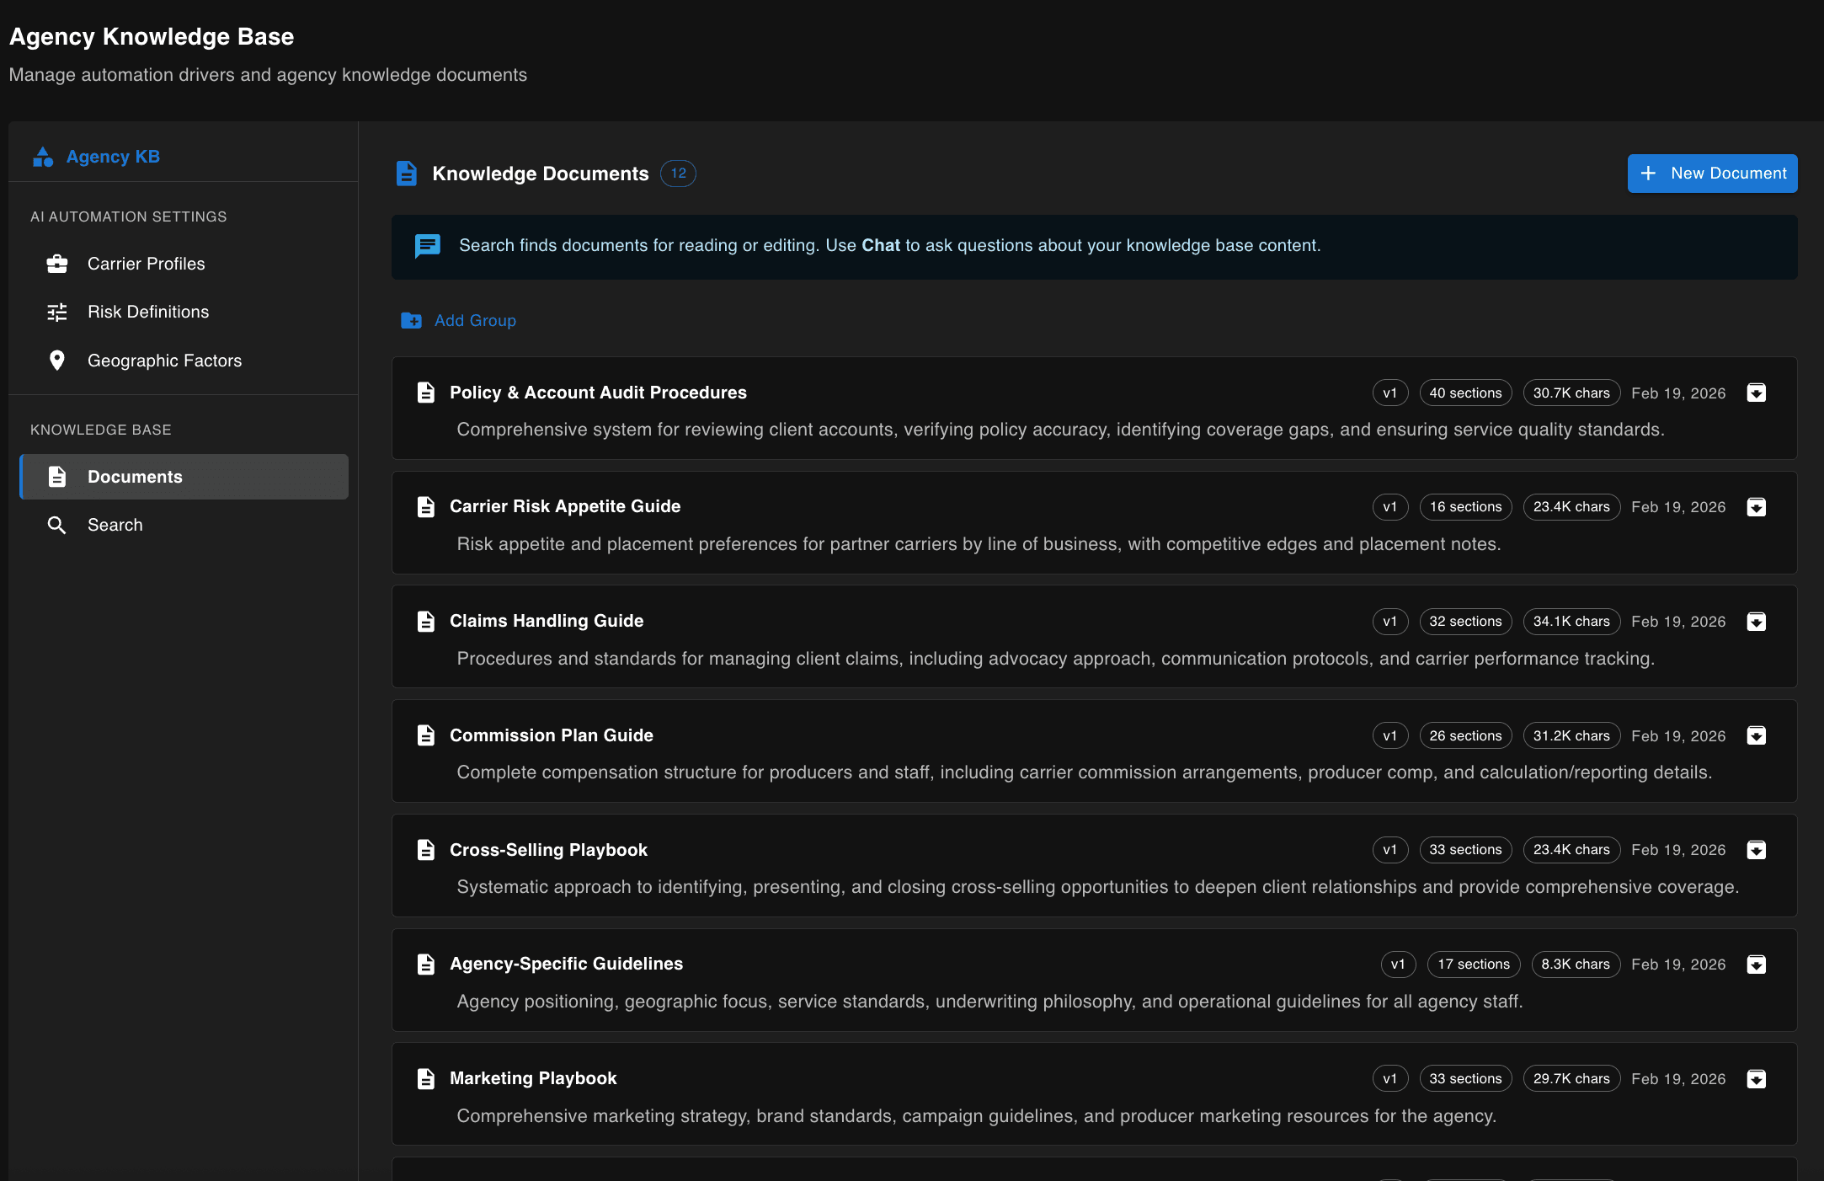The width and height of the screenshot is (1824, 1181).
Task: Click the 16 sections chip
Action: coord(1465,507)
